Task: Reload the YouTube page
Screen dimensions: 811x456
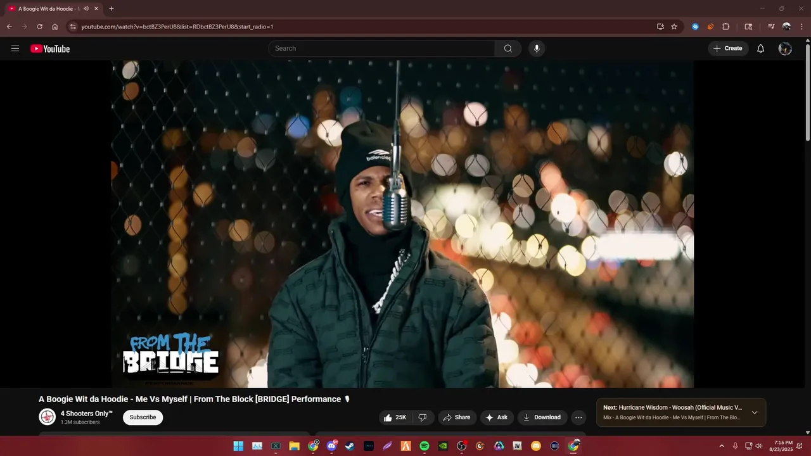Action: [x=39, y=27]
